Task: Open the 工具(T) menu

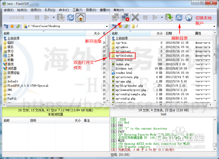Action: pos(78,10)
